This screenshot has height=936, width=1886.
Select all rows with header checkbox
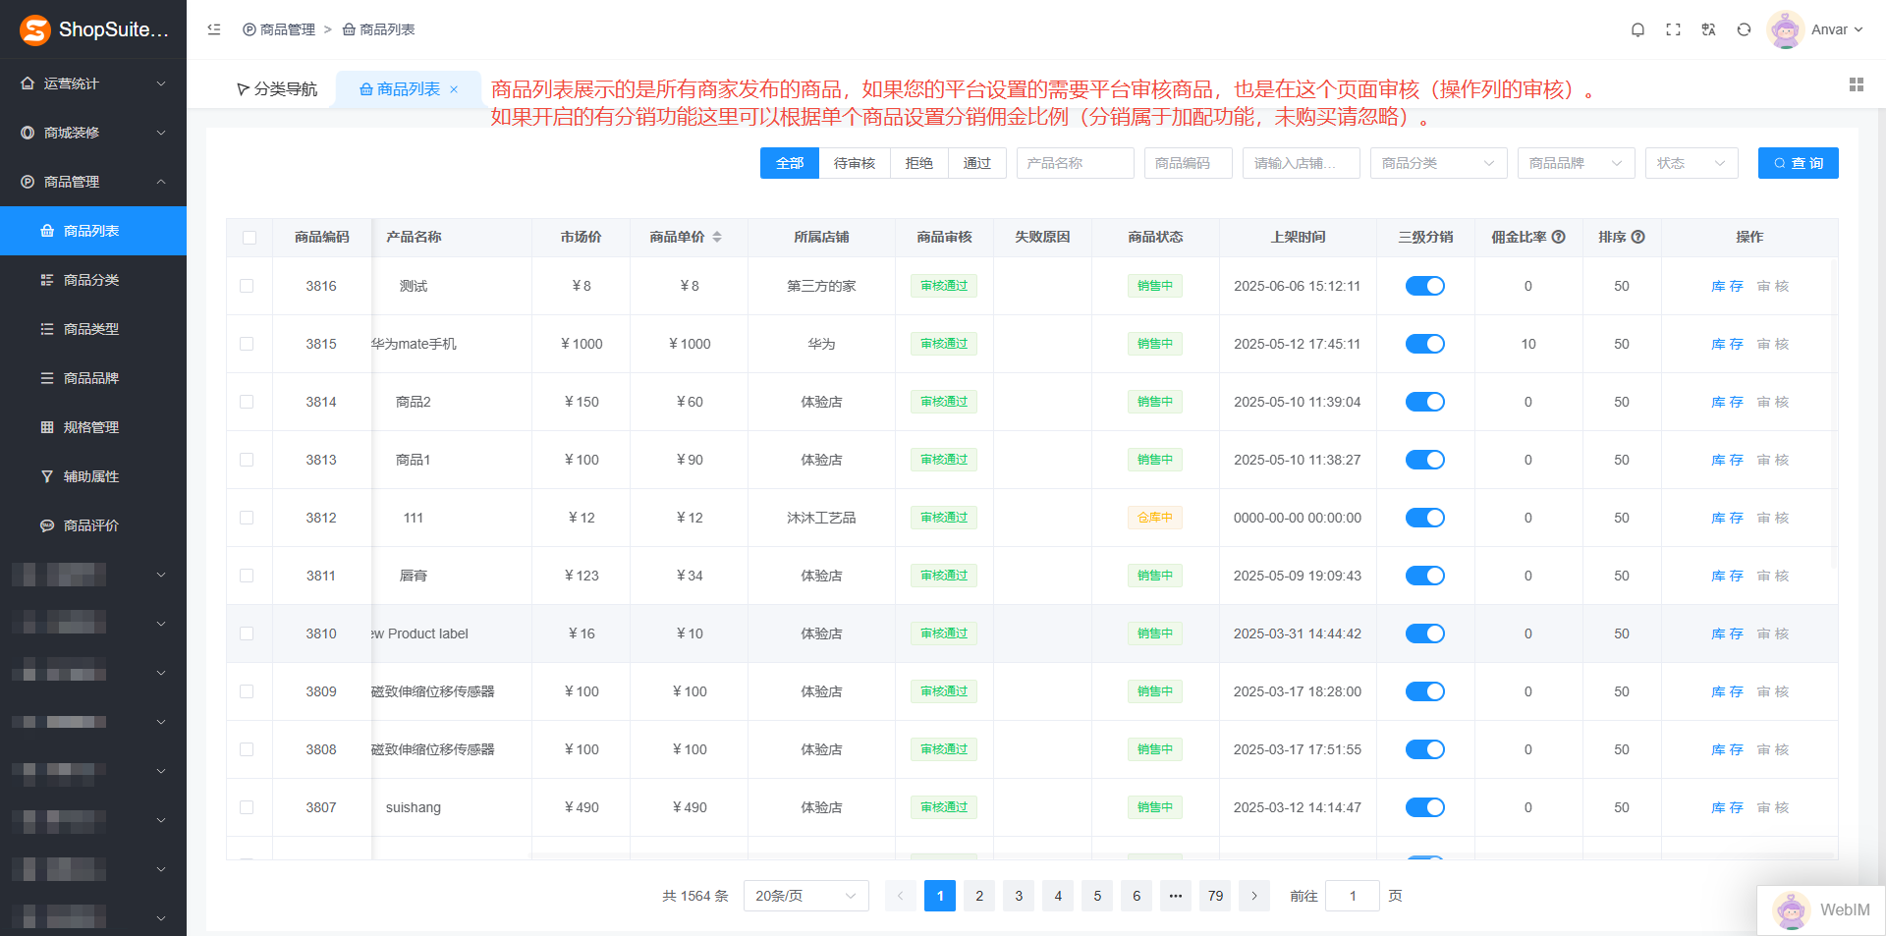250,238
